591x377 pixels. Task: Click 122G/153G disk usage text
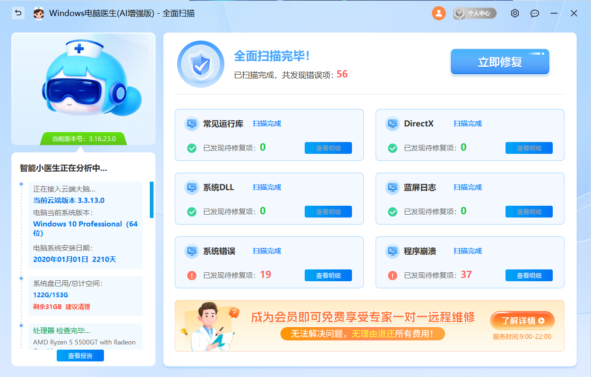click(51, 295)
